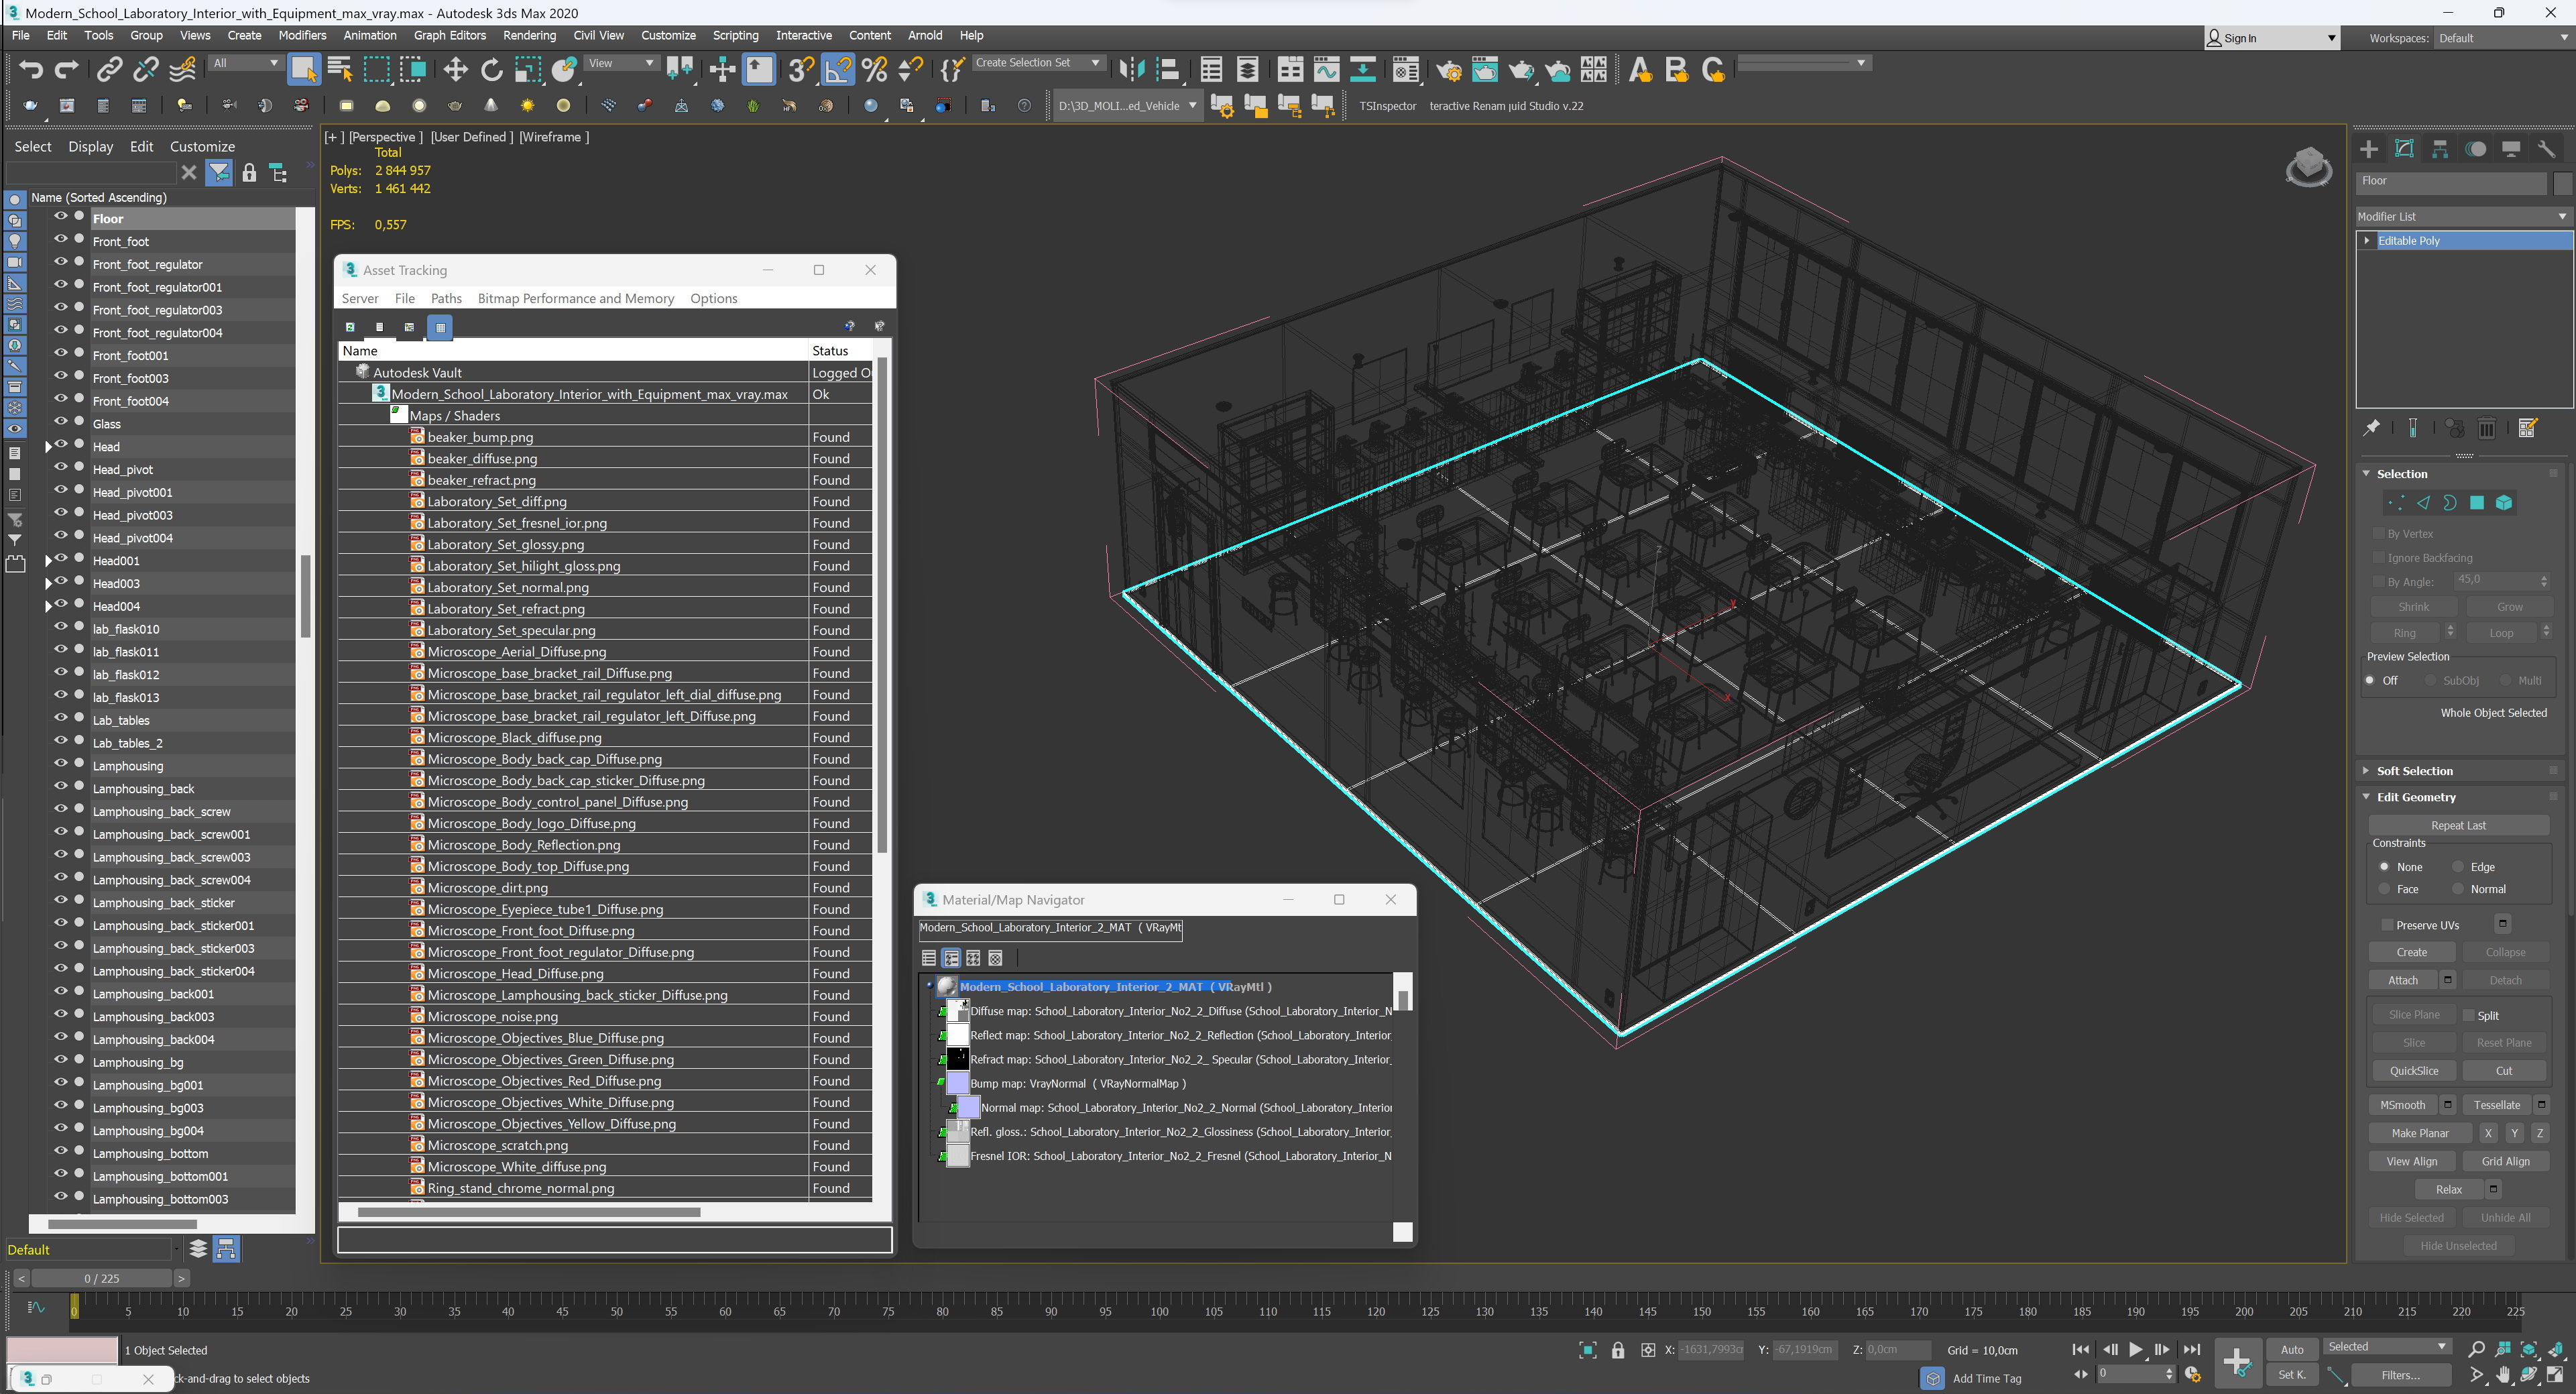
Task: Choose the Select and Move tool
Action: (455, 69)
